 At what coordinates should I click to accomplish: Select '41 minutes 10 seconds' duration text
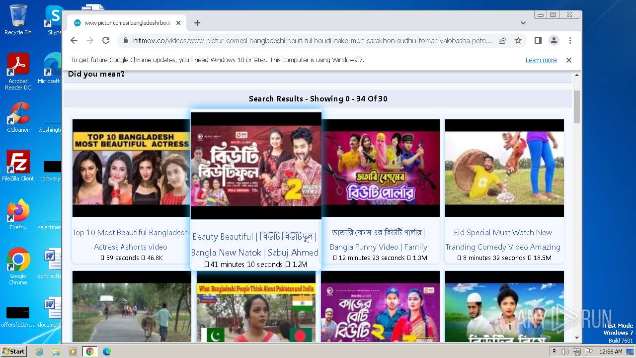[x=246, y=265]
